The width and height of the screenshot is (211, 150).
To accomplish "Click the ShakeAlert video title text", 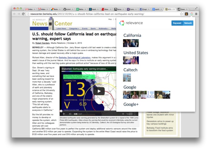I will [84, 69].
